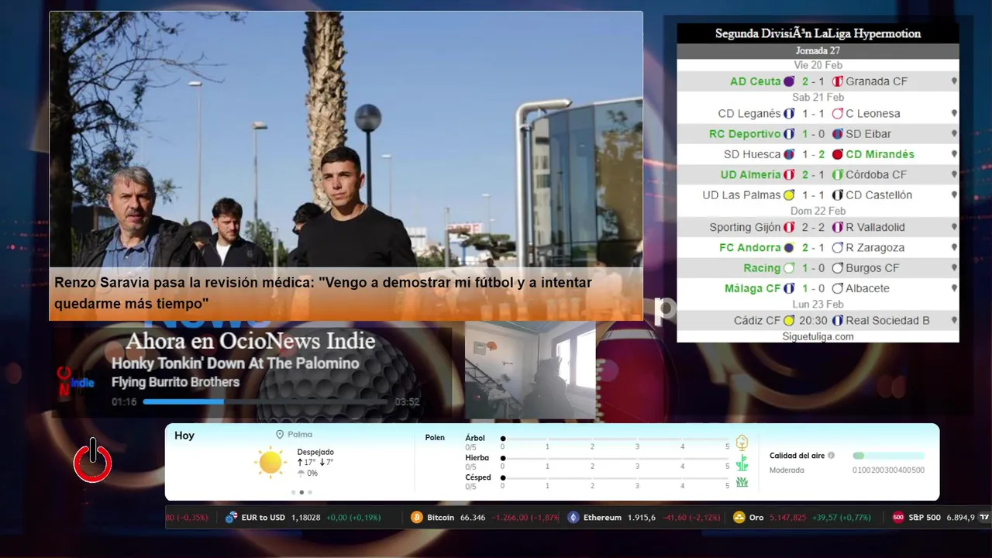The width and height of the screenshot is (992, 558).
Task: Click the CD Mirandés team crest
Action: pyautogui.click(x=838, y=154)
